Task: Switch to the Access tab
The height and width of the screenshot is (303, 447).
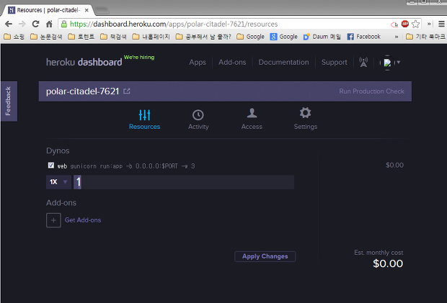Action: tap(252, 119)
